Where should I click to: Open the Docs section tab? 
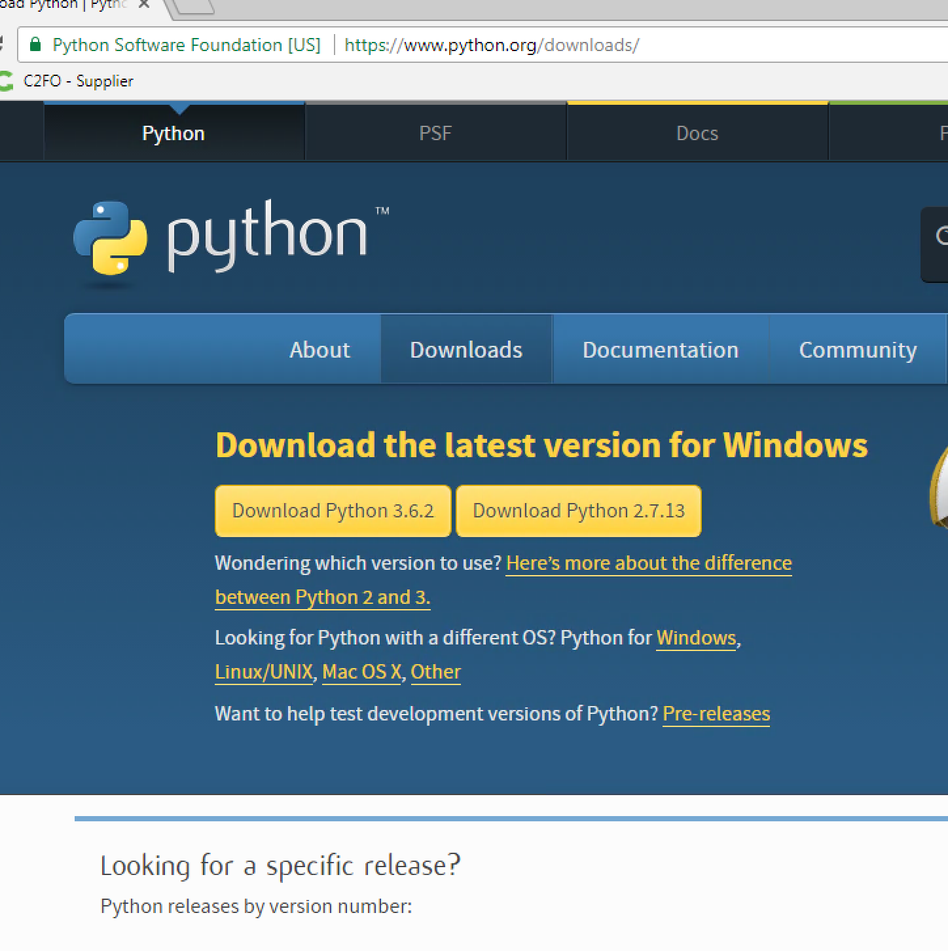click(x=697, y=132)
